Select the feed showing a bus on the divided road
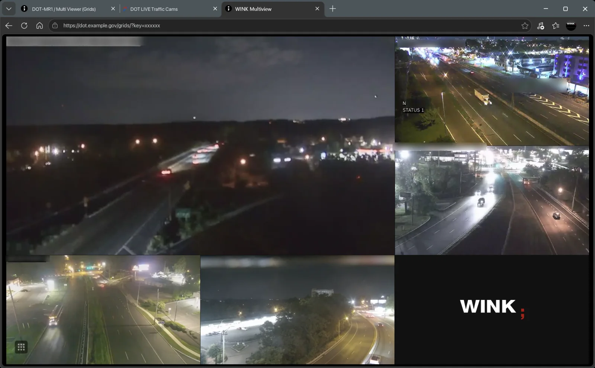The height and width of the screenshot is (368, 595). (x=103, y=310)
